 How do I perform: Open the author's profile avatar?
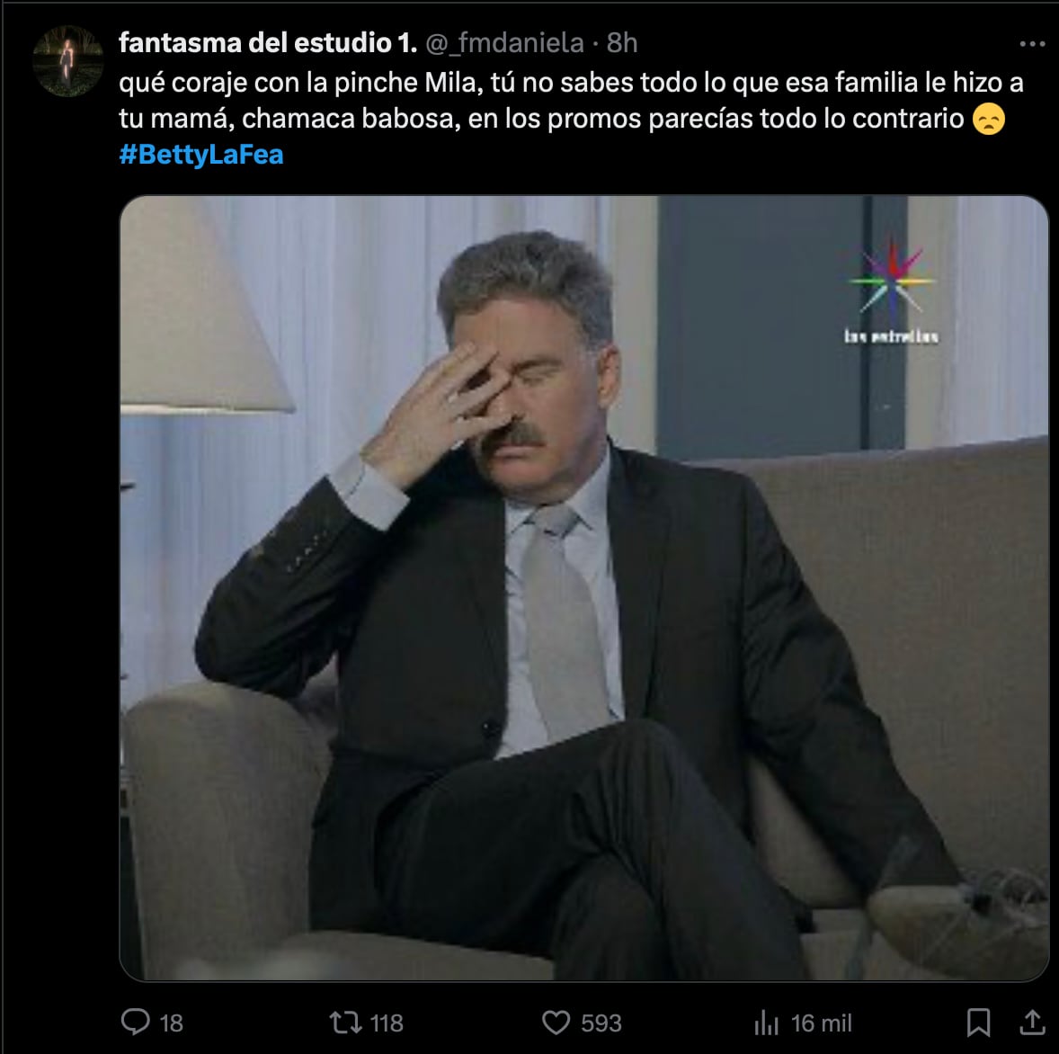click(67, 60)
